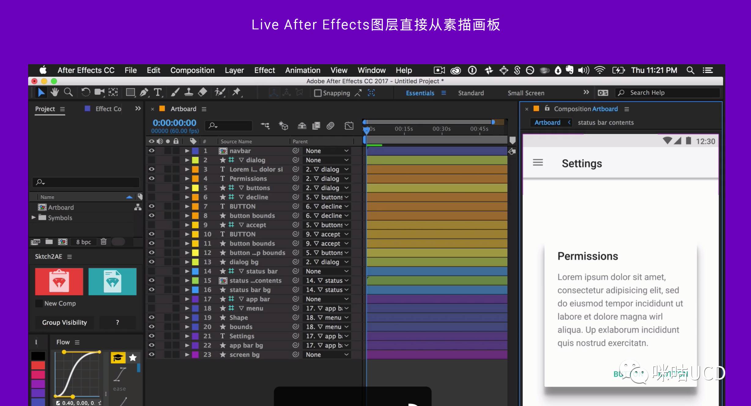Open Parent dropdown for navbar layer

tap(327, 151)
